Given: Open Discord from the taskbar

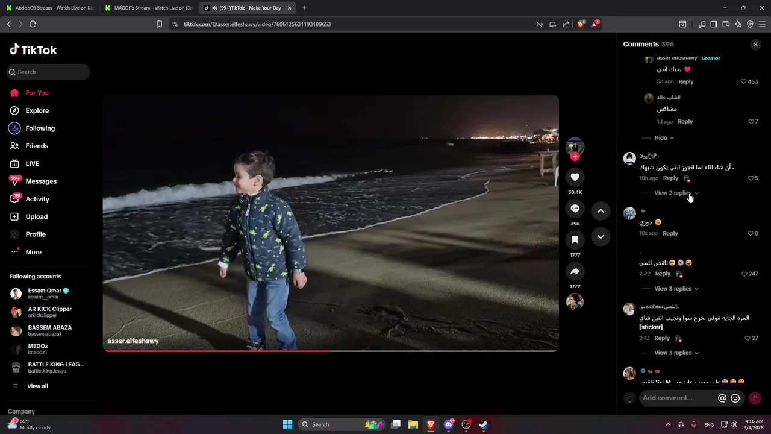Looking at the screenshot, I should pyautogui.click(x=449, y=424).
